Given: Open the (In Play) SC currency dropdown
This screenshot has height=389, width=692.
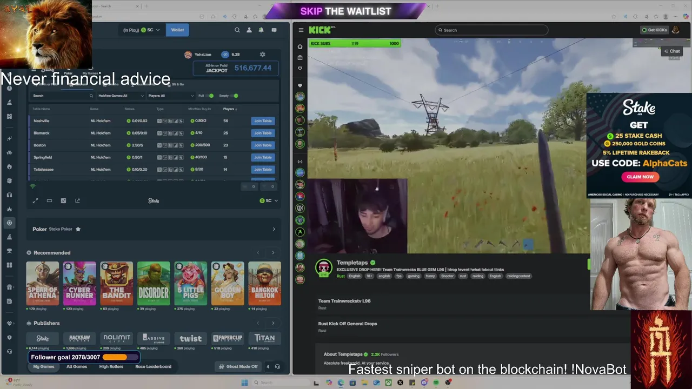Looking at the screenshot, I should 142,30.
